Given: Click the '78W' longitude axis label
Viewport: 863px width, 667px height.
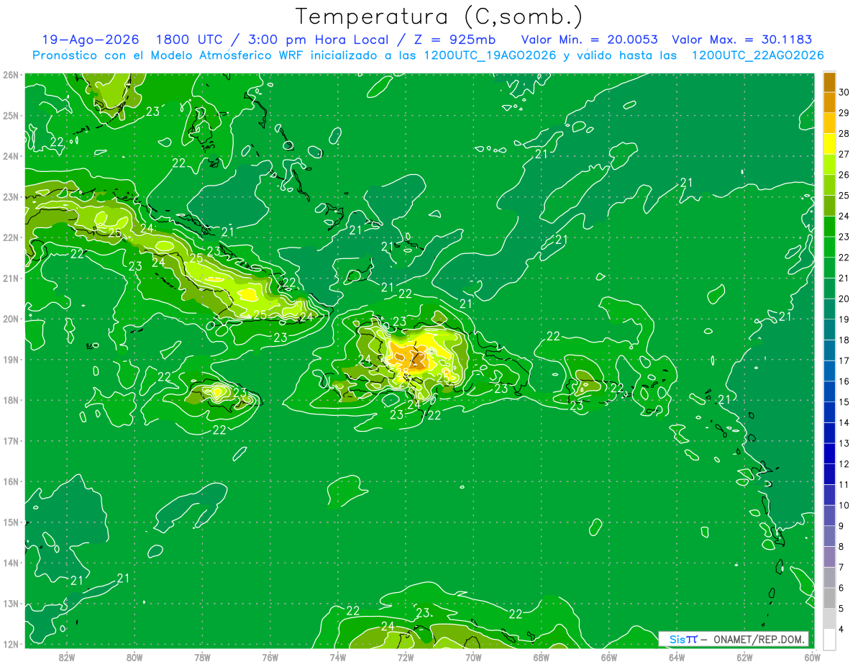Looking at the screenshot, I should 202,657.
